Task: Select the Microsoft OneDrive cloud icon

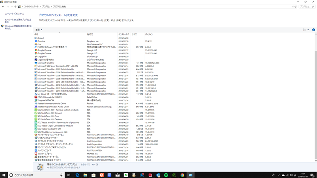Action: (x=36, y=63)
